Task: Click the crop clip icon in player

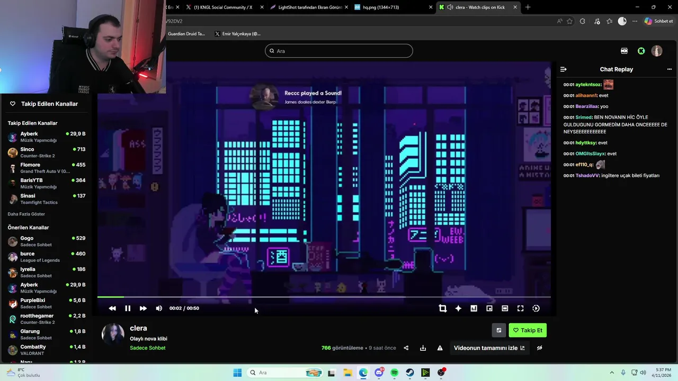Action: click(x=443, y=309)
